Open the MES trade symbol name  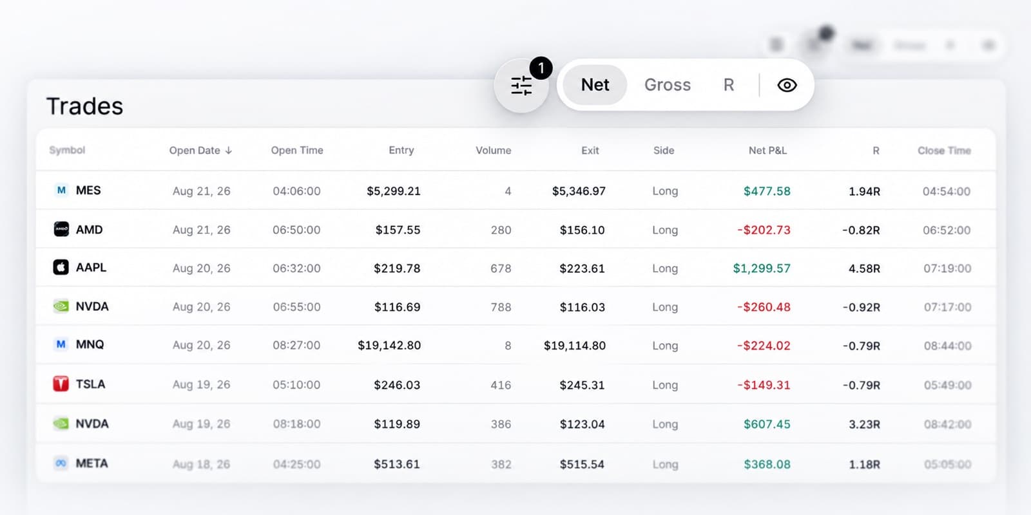tap(88, 190)
